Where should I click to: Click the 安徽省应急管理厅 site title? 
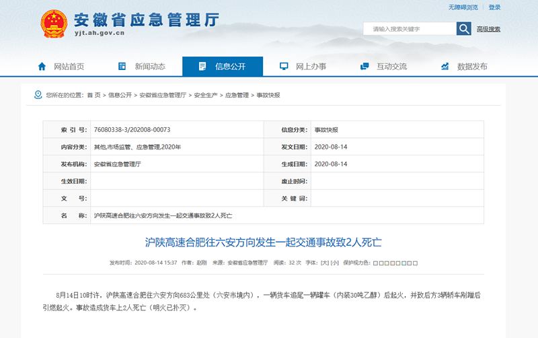click(x=147, y=20)
